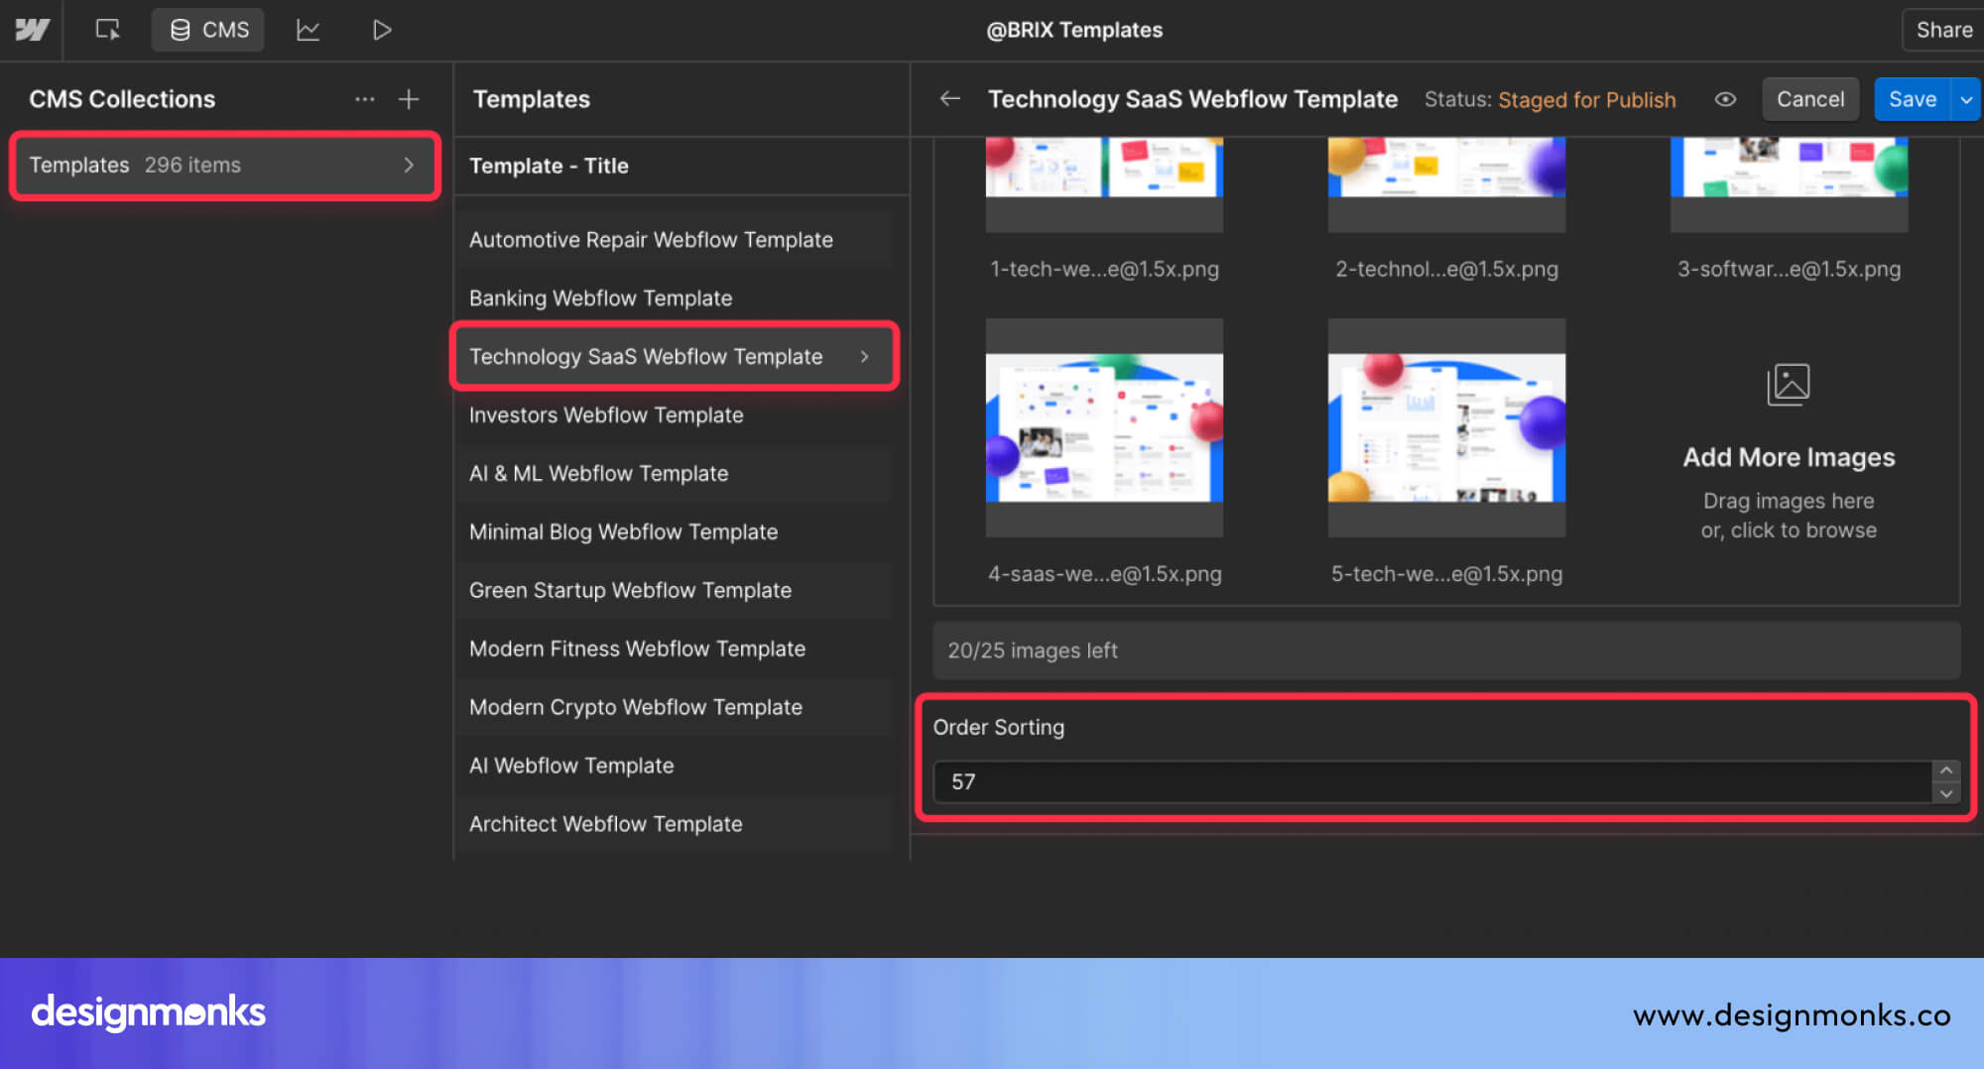The image size is (1984, 1069).
Task: Increase Order Sorting with up arrow
Action: point(1946,772)
